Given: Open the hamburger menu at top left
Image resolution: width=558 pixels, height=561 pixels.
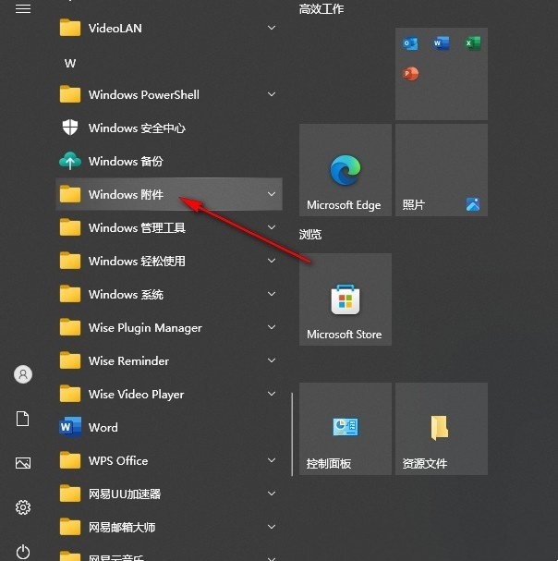Looking at the screenshot, I should click(x=23, y=8).
